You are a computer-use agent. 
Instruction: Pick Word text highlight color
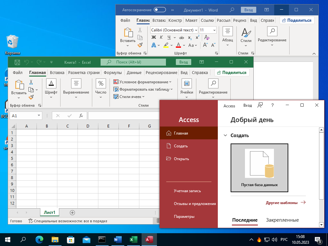(x=166, y=45)
